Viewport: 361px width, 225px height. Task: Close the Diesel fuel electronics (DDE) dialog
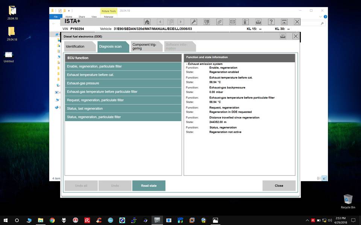296,36
